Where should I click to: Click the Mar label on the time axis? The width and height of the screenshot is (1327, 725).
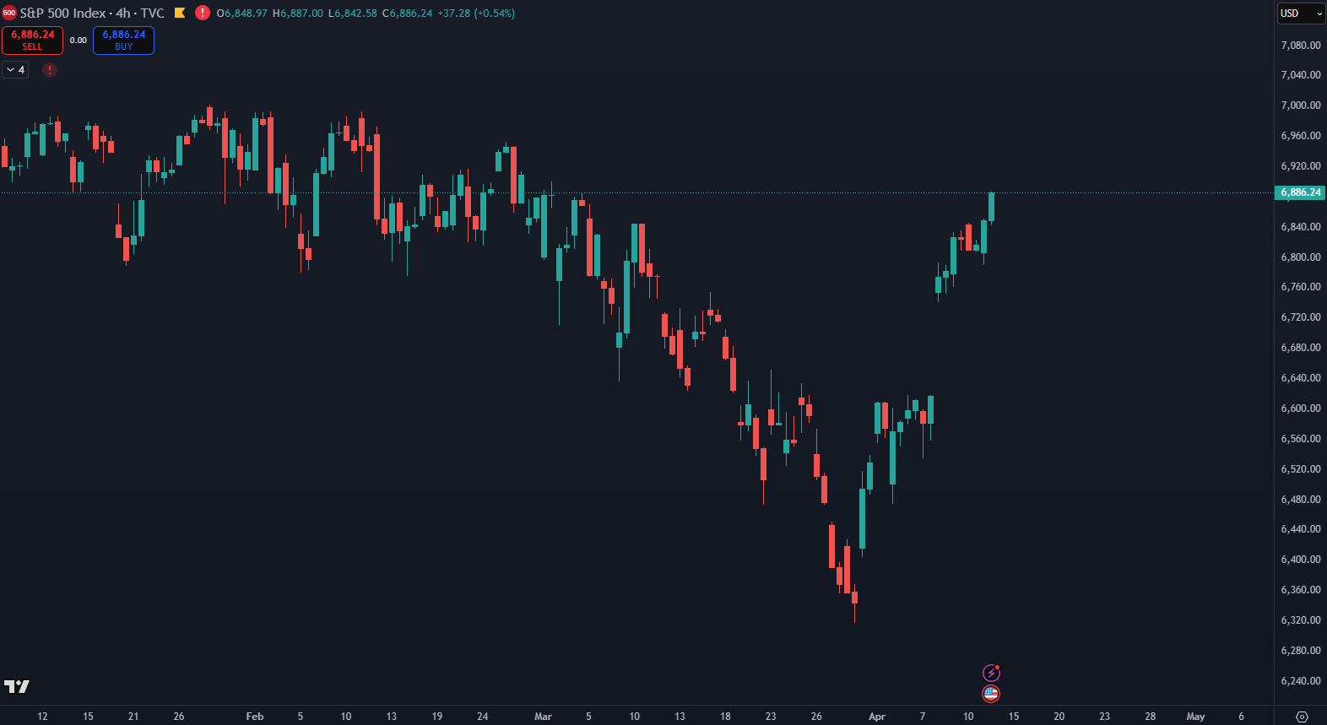[543, 717]
